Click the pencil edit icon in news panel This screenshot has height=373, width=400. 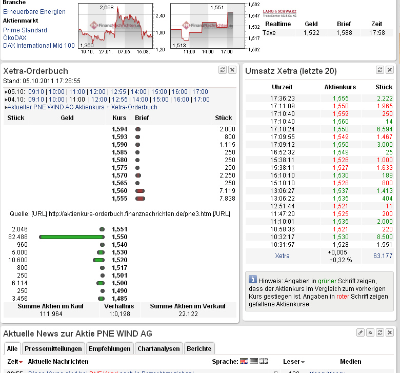[x=361, y=332]
